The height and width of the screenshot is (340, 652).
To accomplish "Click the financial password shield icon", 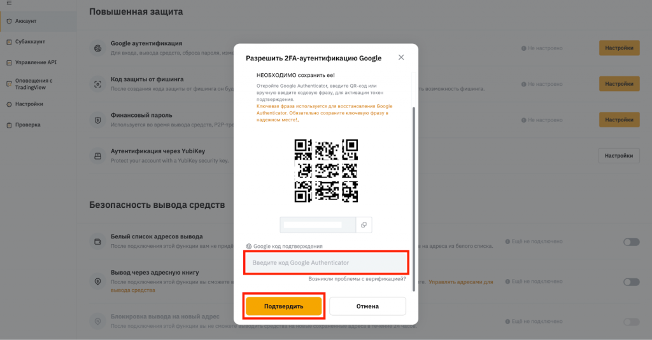I will coord(97,120).
